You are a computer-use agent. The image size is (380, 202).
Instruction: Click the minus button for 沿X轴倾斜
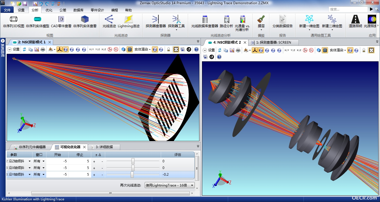[102, 168]
